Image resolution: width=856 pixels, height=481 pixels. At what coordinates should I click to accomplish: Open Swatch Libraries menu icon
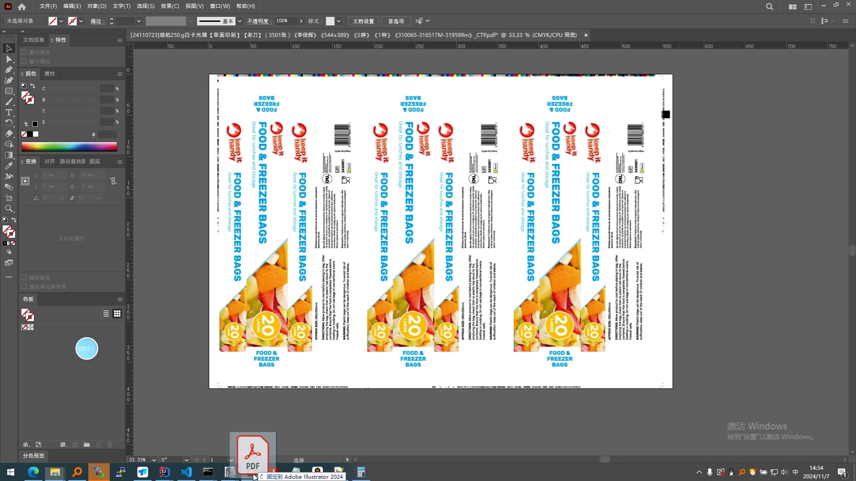point(26,444)
